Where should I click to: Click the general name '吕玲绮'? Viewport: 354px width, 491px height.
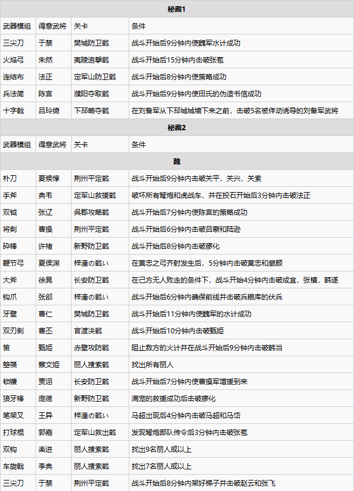tap(49, 110)
